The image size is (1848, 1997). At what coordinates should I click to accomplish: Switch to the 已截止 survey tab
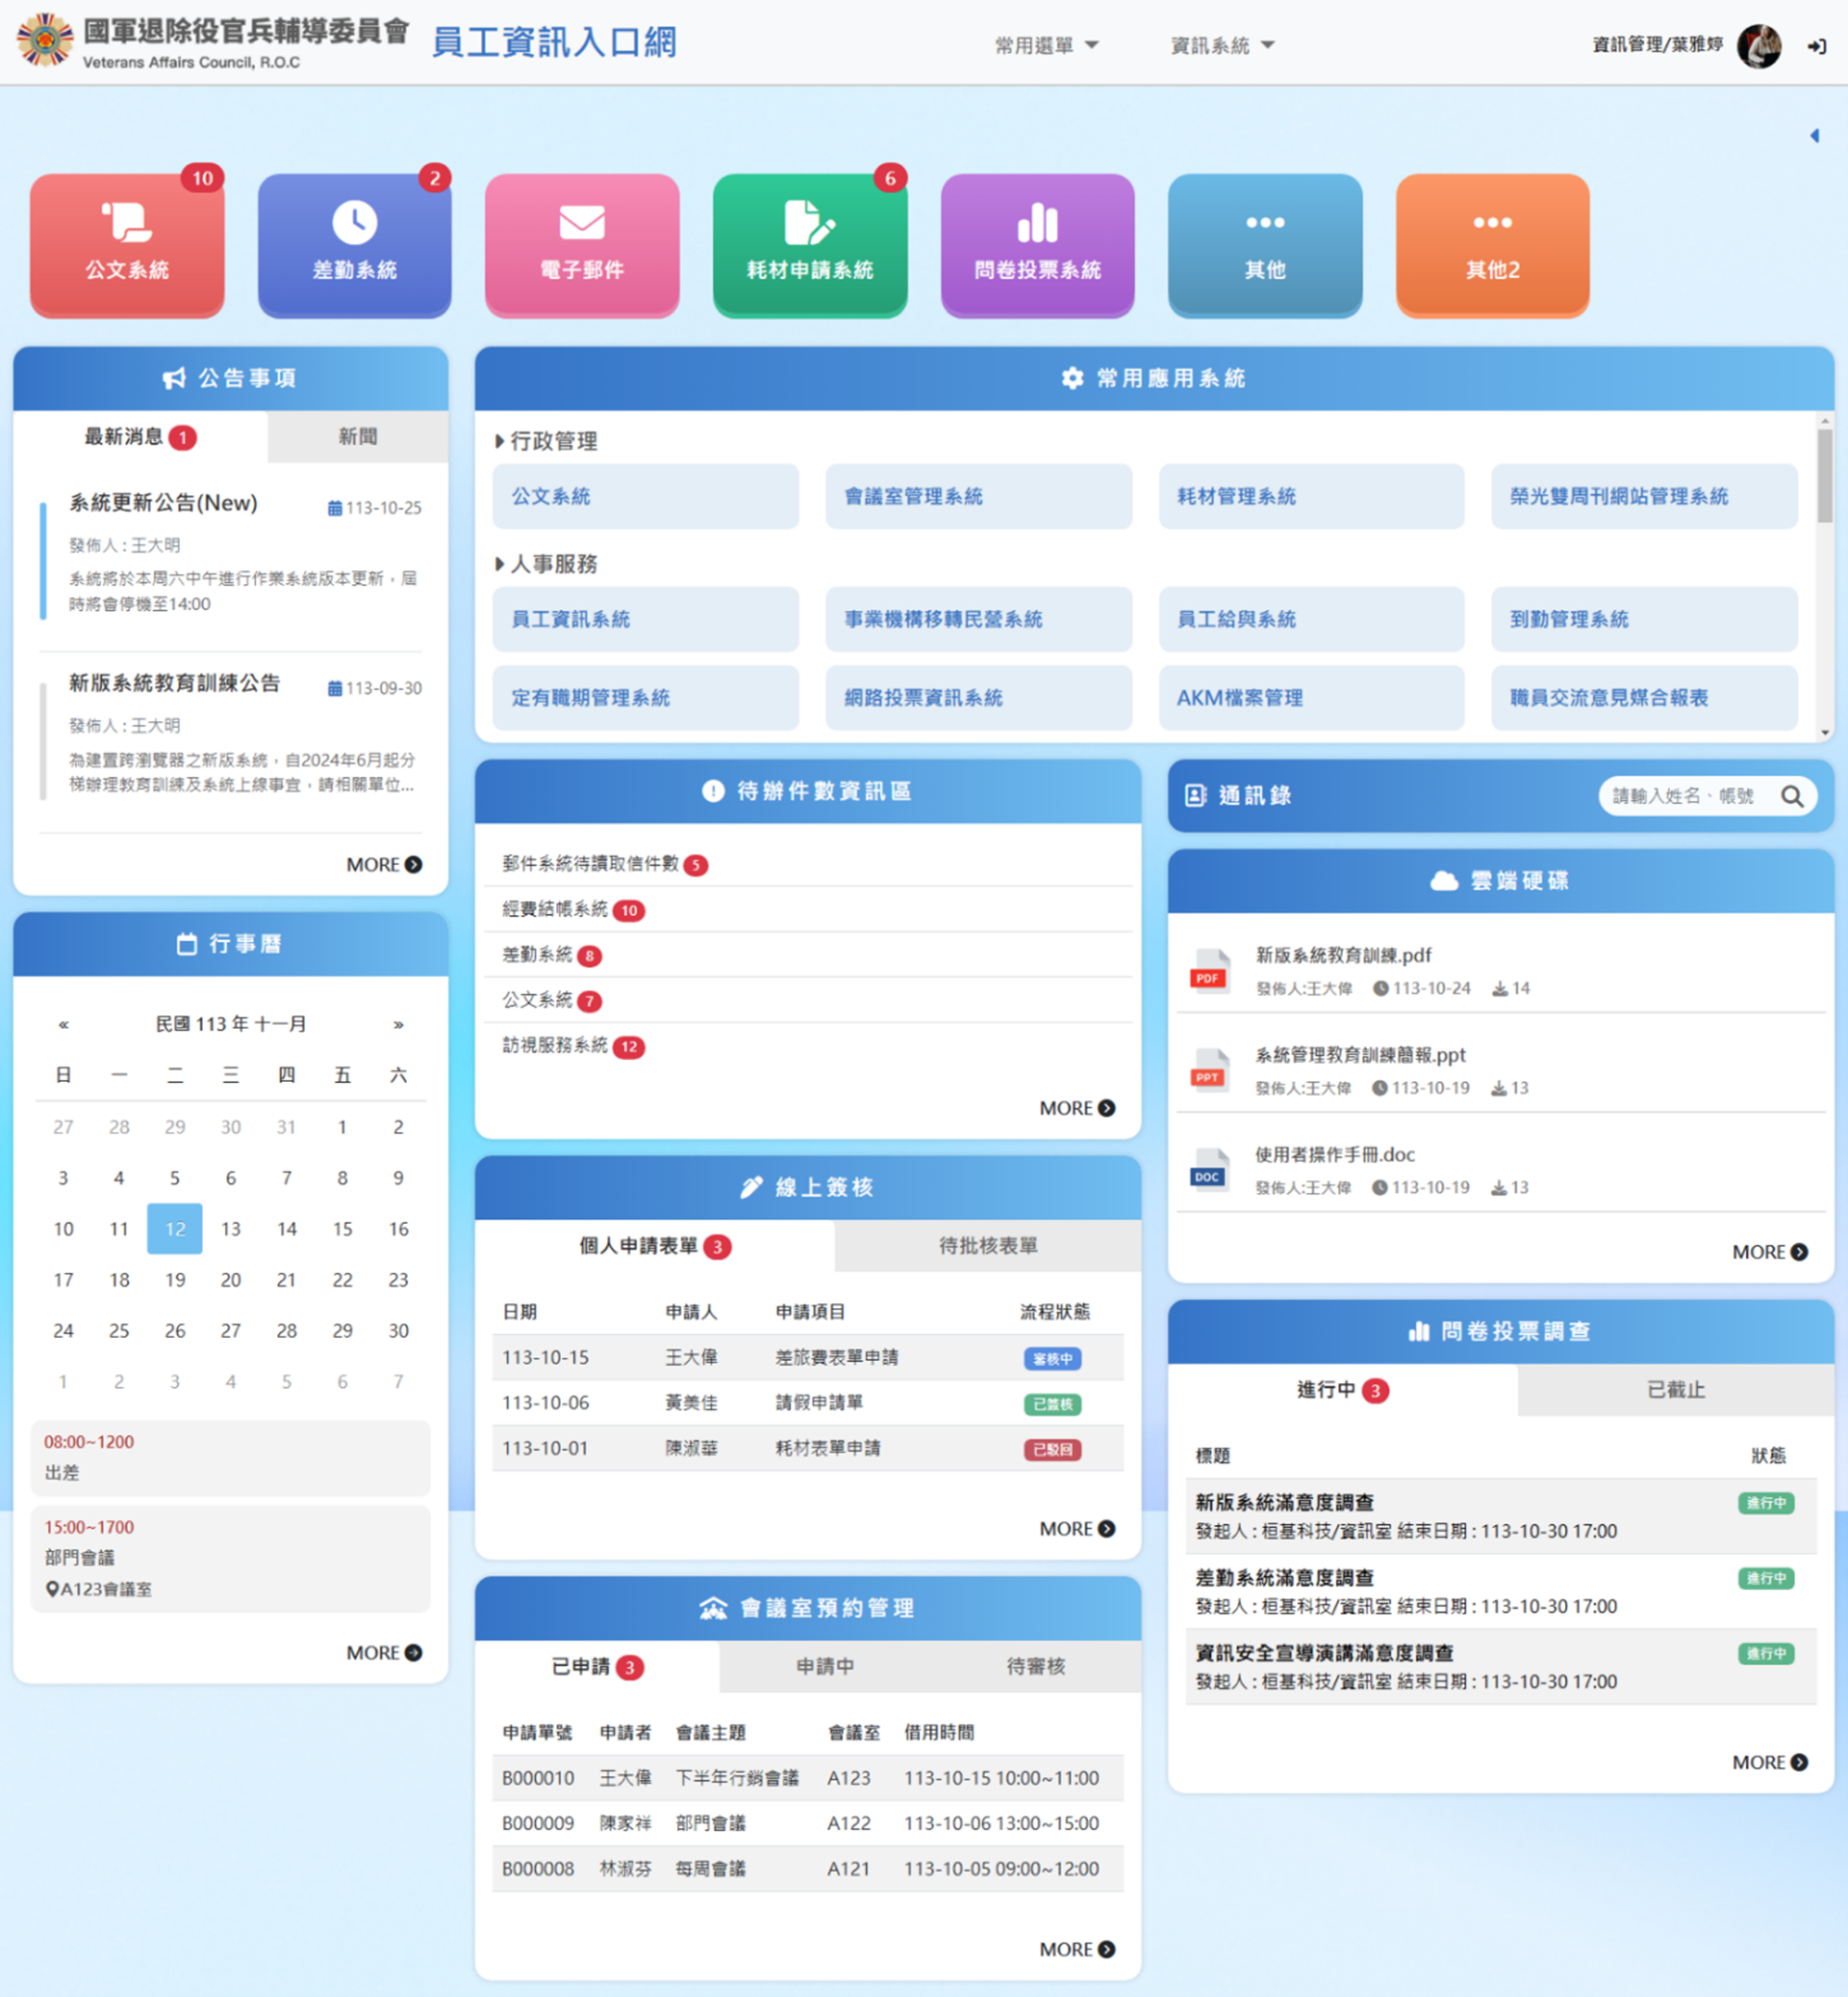pyautogui.click(x=1675, y=1389)
